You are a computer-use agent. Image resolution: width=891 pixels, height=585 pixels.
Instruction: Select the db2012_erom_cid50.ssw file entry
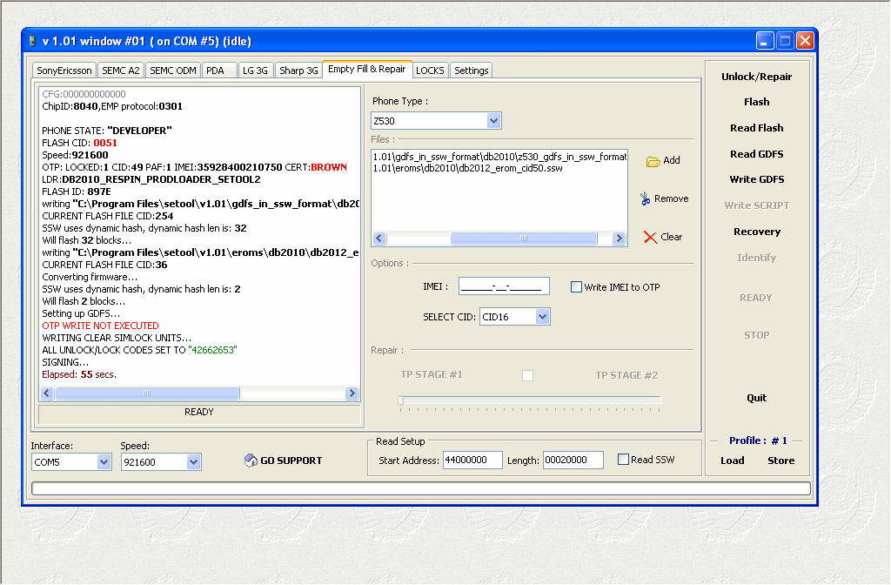(467, 168)
